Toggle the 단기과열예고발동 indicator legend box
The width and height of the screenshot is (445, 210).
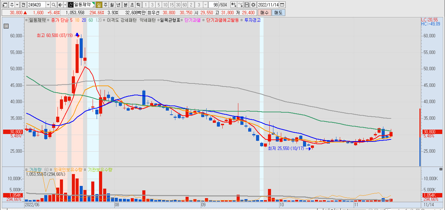click(204, 20)
